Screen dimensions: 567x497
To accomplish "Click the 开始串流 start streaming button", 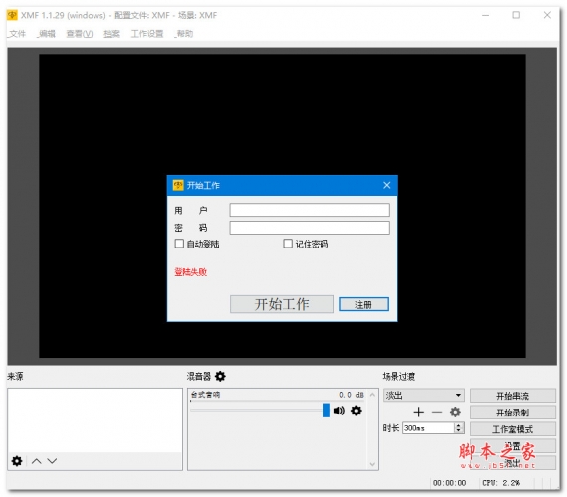I will click(x=512, y=396).
